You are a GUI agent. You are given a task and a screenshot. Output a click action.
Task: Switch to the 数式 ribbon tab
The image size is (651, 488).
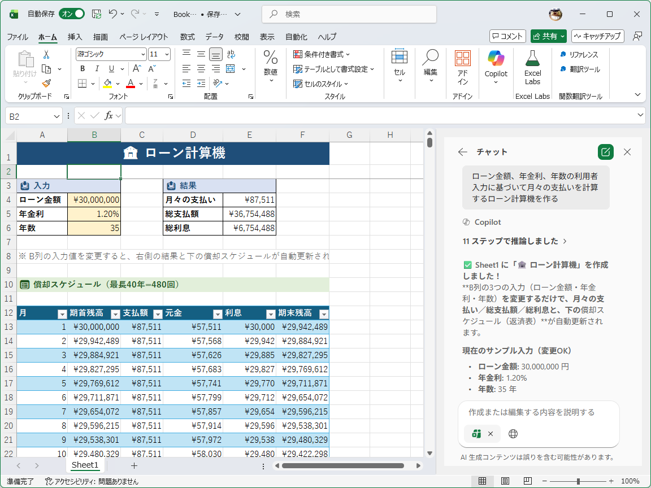click(189, 37)
